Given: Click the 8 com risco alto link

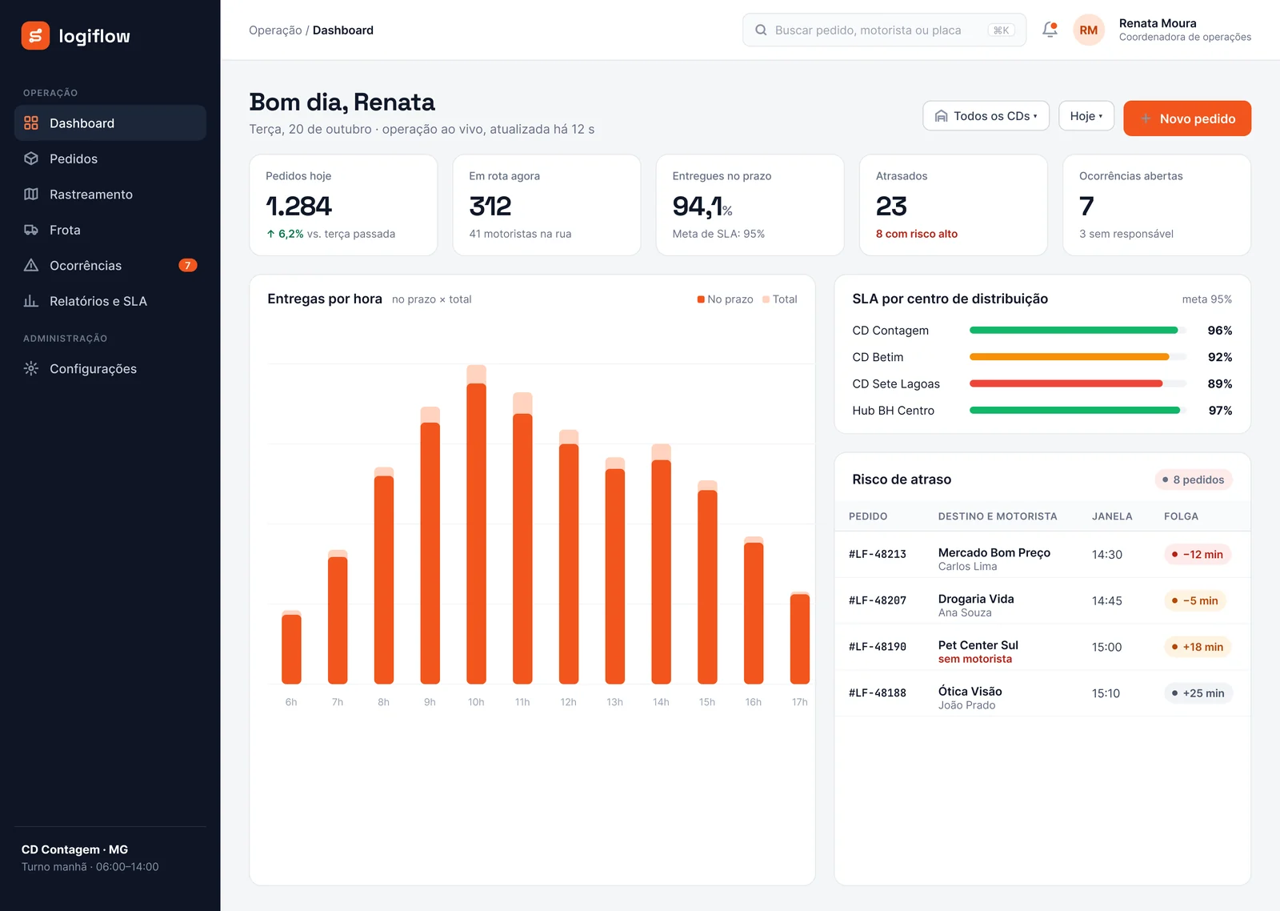Looking at the screenshot, I should (x=917, y=234).
